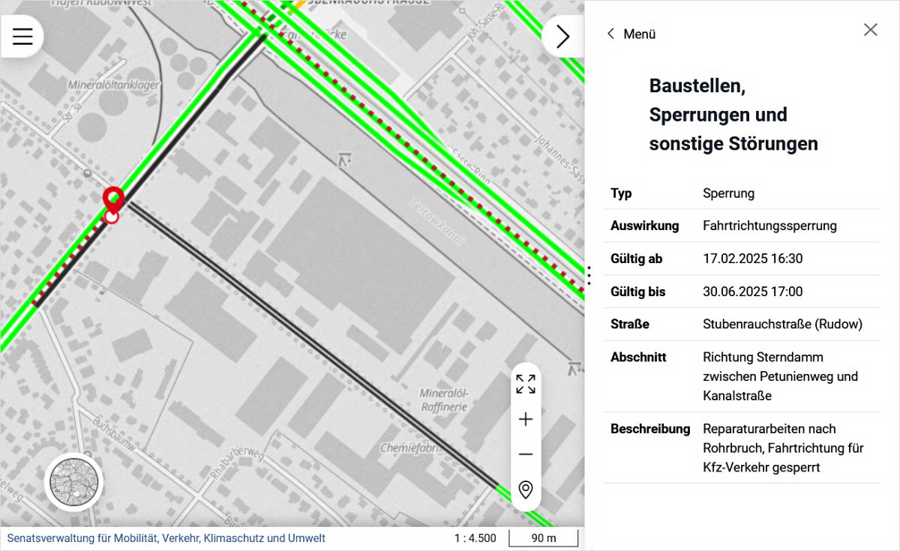Click the Teltowkanal label on the map

point(438,222)
